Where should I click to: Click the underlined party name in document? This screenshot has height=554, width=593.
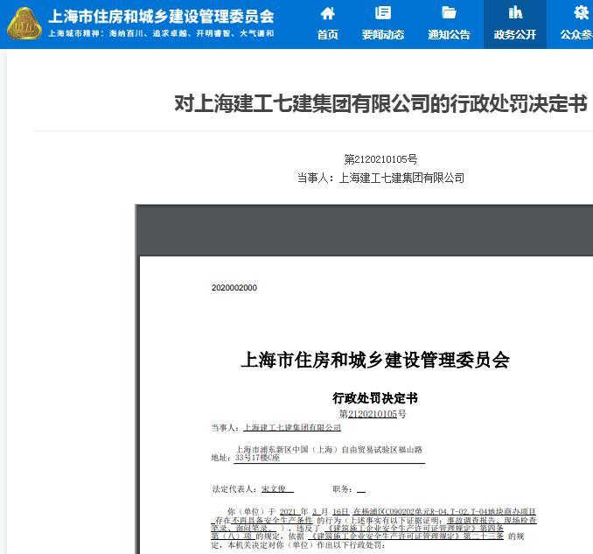(292, 427)
